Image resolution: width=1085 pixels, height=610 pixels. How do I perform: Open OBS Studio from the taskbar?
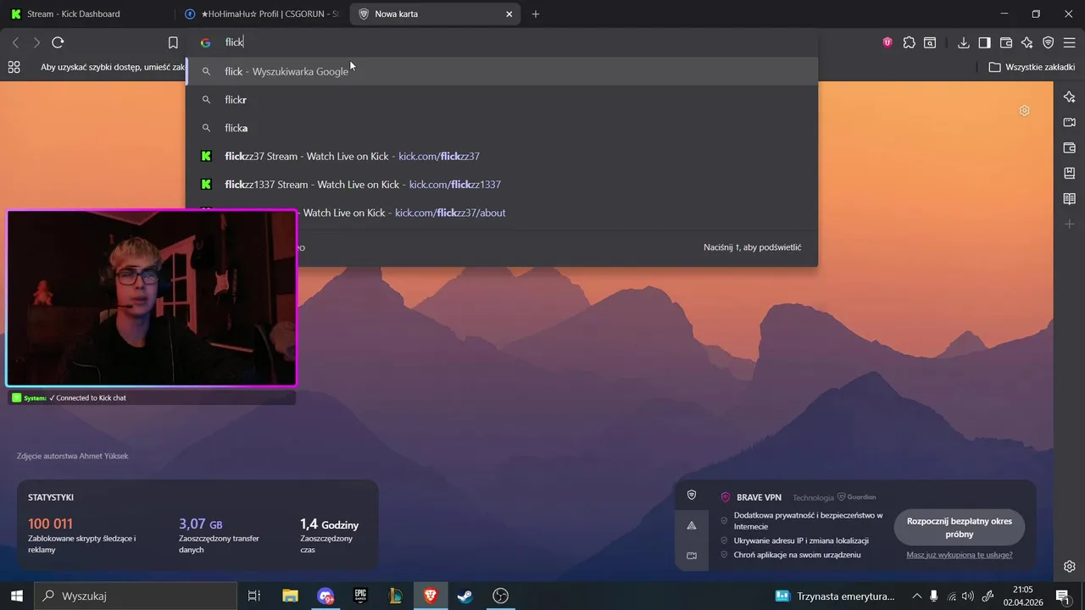[500, 596]
